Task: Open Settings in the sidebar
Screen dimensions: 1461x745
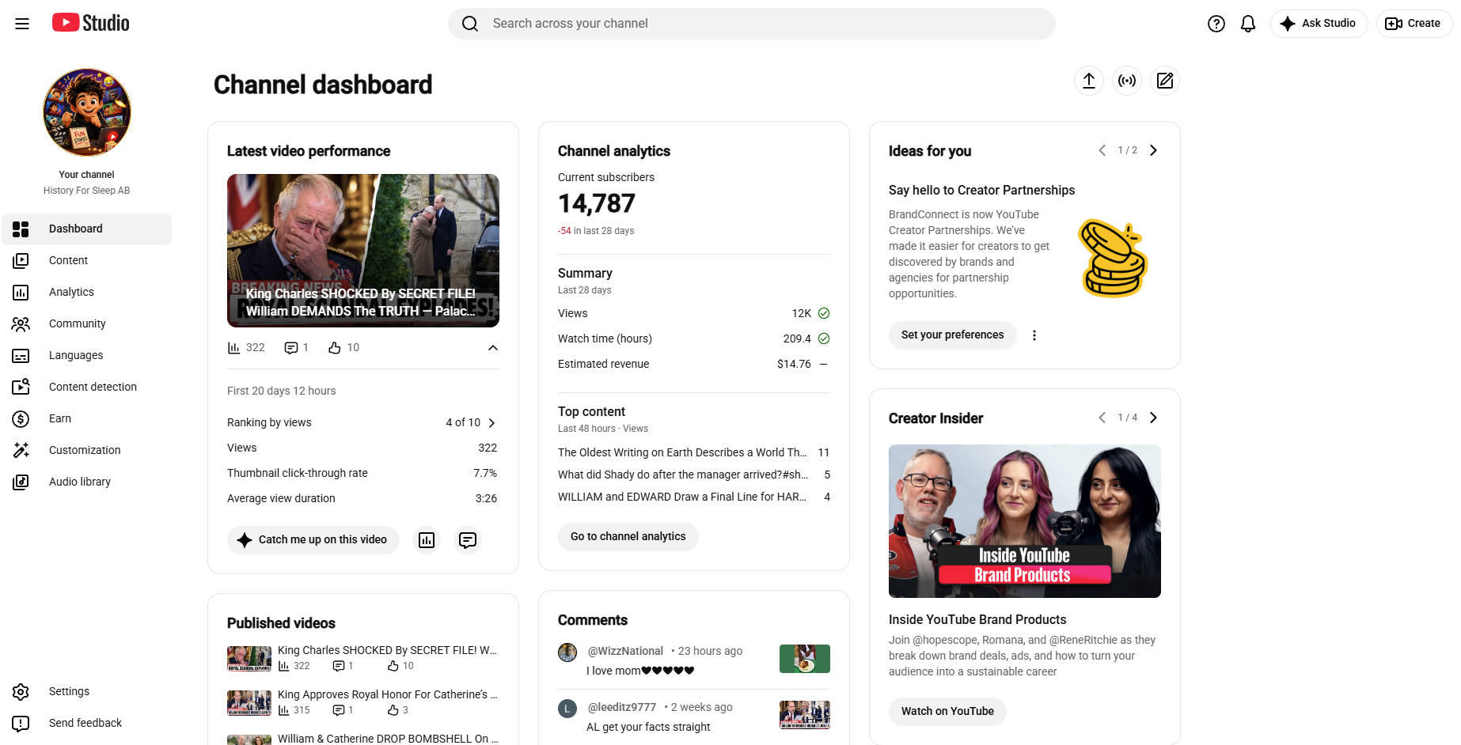Action: [87, 692]
